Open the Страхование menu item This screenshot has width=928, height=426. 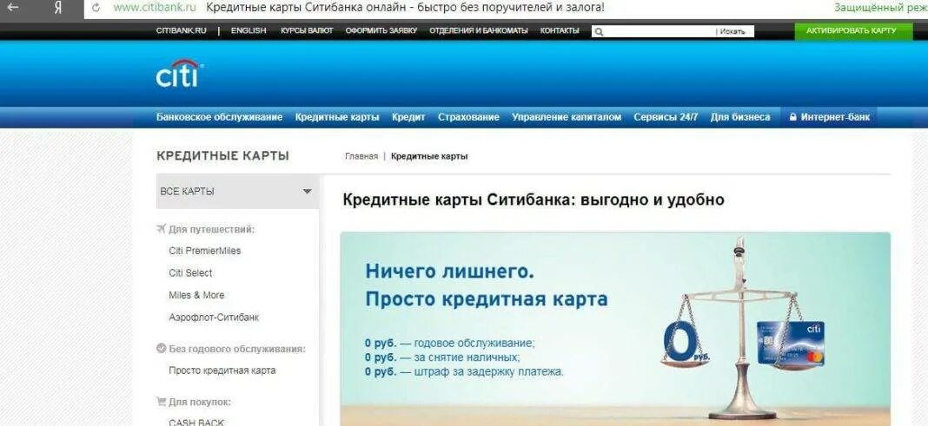(x=468, y=117)
